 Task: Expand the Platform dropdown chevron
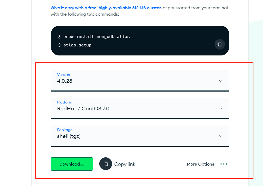pyautogui.click(x=220, y=109)
